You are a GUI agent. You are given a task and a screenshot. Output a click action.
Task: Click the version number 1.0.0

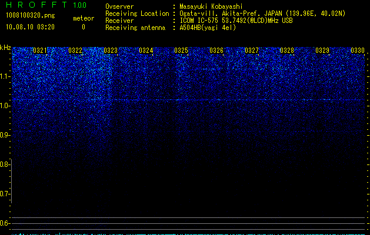click(x=79, y=5)
